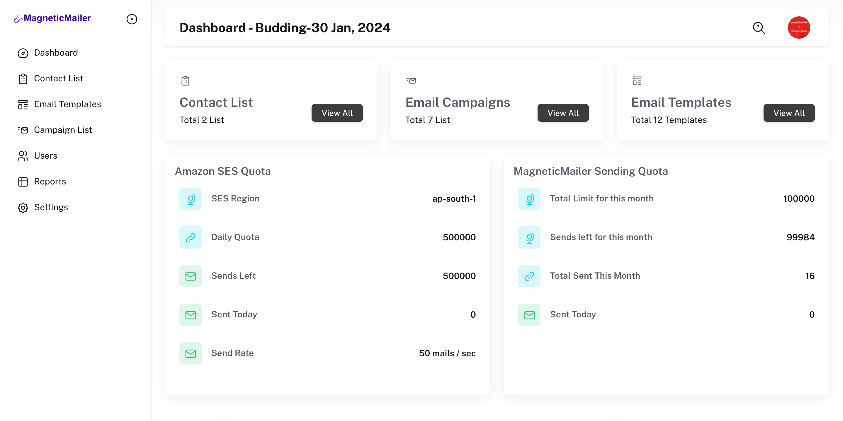
Task: Open Contact List in sidebar
Action: 58,78
